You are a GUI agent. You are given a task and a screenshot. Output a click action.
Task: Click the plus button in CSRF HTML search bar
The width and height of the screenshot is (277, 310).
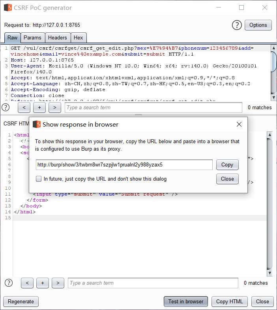tap(43, 283)
